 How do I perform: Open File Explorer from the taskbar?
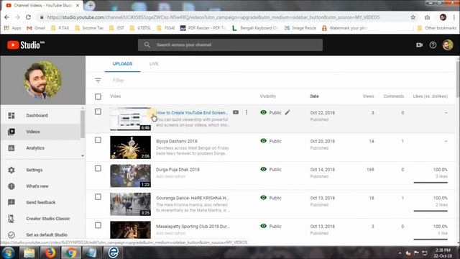coord(29,253)
